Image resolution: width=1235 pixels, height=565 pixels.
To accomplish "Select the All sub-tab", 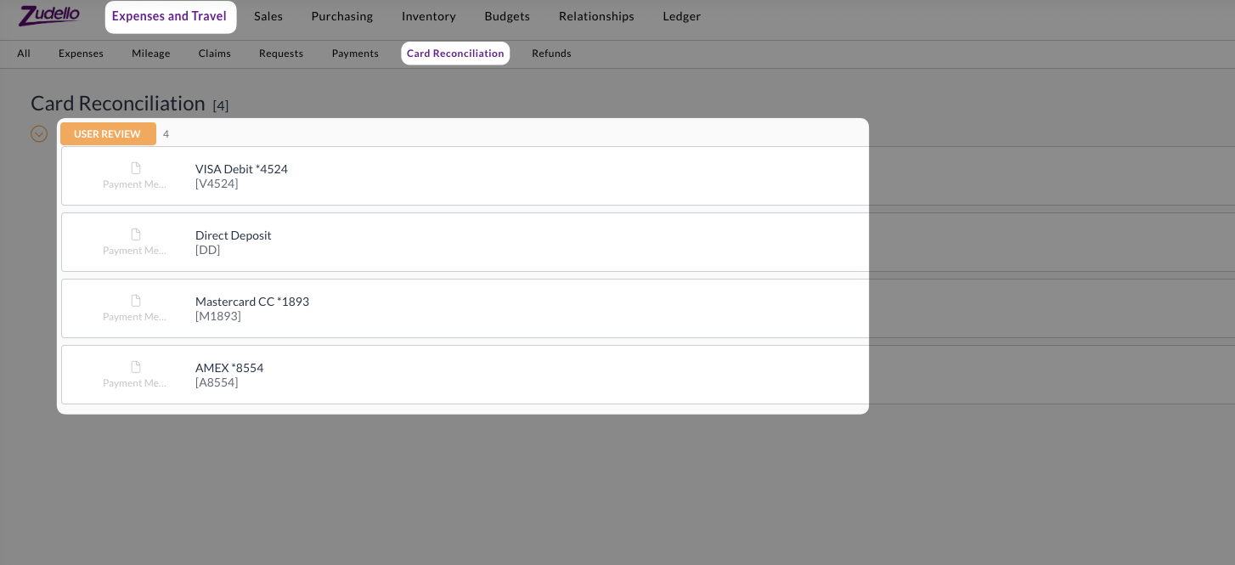I will 24,53.
